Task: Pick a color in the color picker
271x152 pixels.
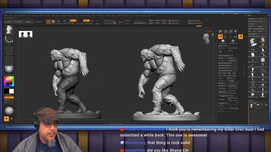Action: pyautogui.click(x=9, y=81)
